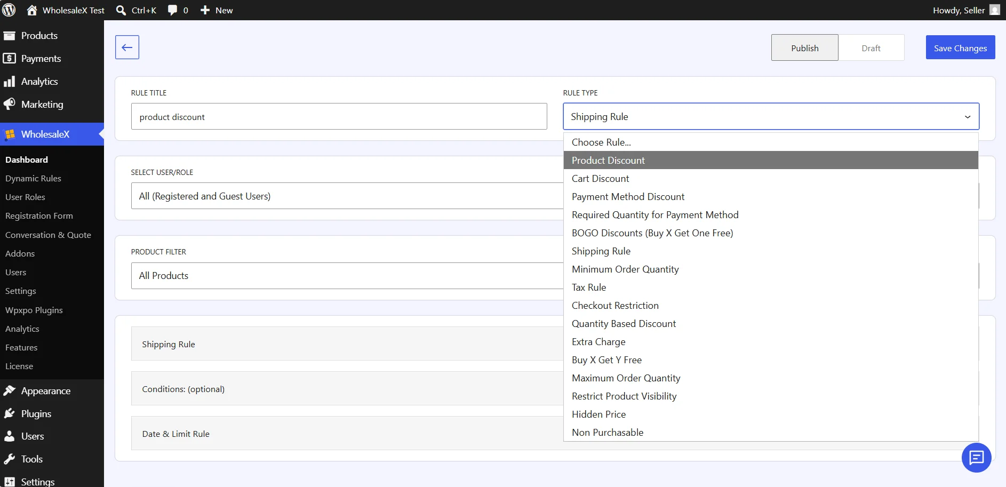This screenshot has height=487, width=1006.
Task: Click Save Changes button
Action: click(960, 48)
